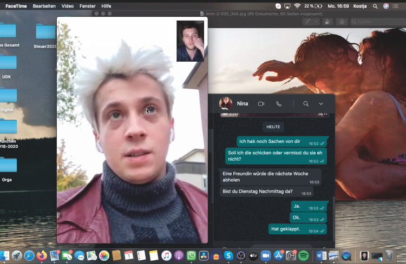The height and width of the screenshot is (264, 406).
Task: Select the markup pen tool in Preview
Action: (307, 22)
